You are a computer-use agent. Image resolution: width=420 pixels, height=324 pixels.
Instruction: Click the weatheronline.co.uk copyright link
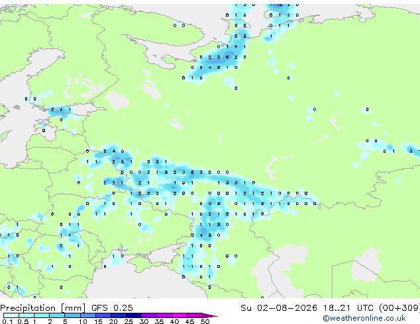coord(364,318)
